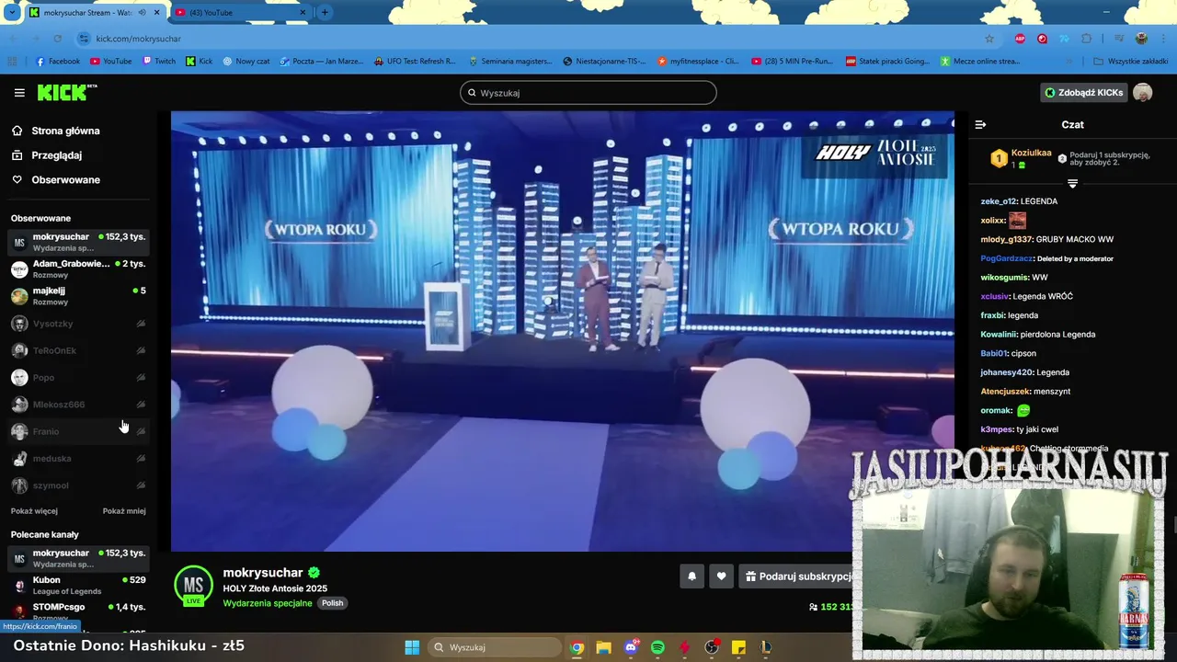Open File Explorer from the taskbar
Viewport: 1177px width, 662px height.
[x=603, y=647]
